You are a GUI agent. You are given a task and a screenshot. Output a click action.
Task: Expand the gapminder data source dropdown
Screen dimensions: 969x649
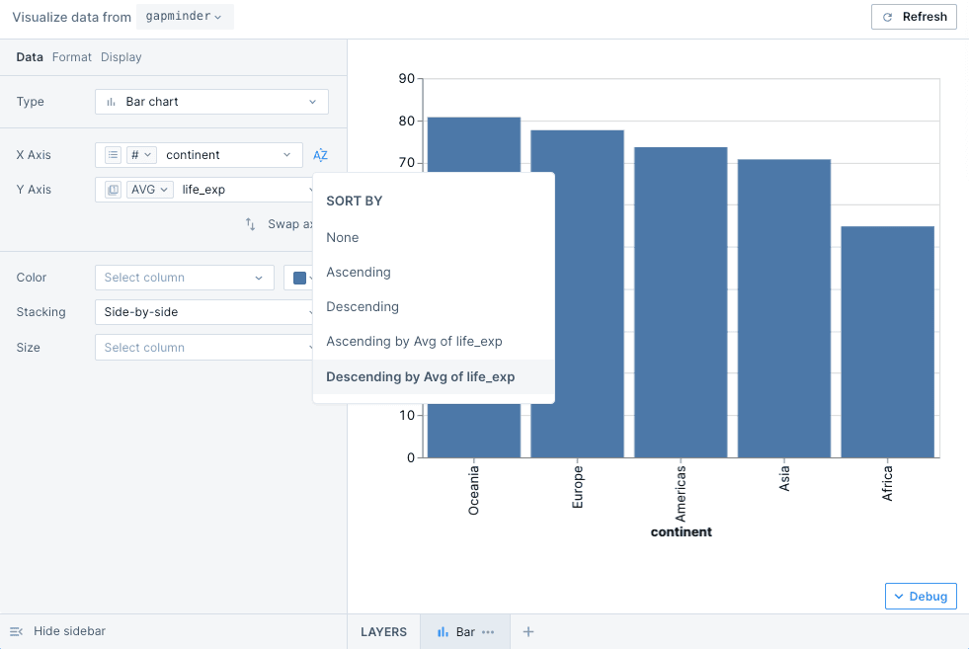(185, 17)
